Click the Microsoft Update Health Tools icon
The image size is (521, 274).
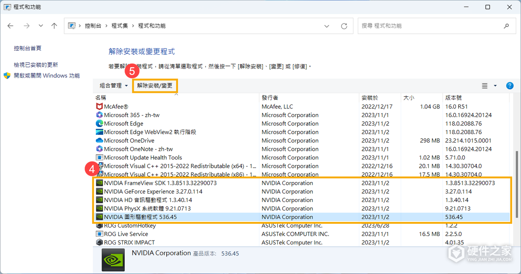click(99, 157)
